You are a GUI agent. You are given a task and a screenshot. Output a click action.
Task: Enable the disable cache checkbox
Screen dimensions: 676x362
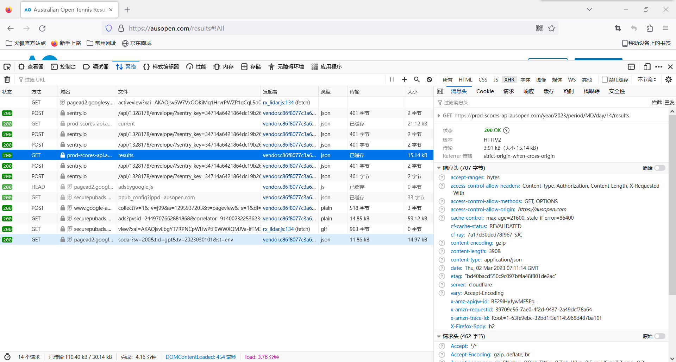tap(605, 80)
